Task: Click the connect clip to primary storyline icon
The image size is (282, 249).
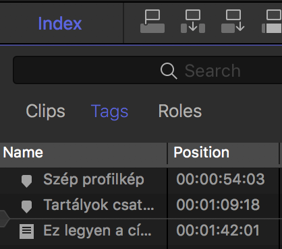Action: (x=152, y=22)
